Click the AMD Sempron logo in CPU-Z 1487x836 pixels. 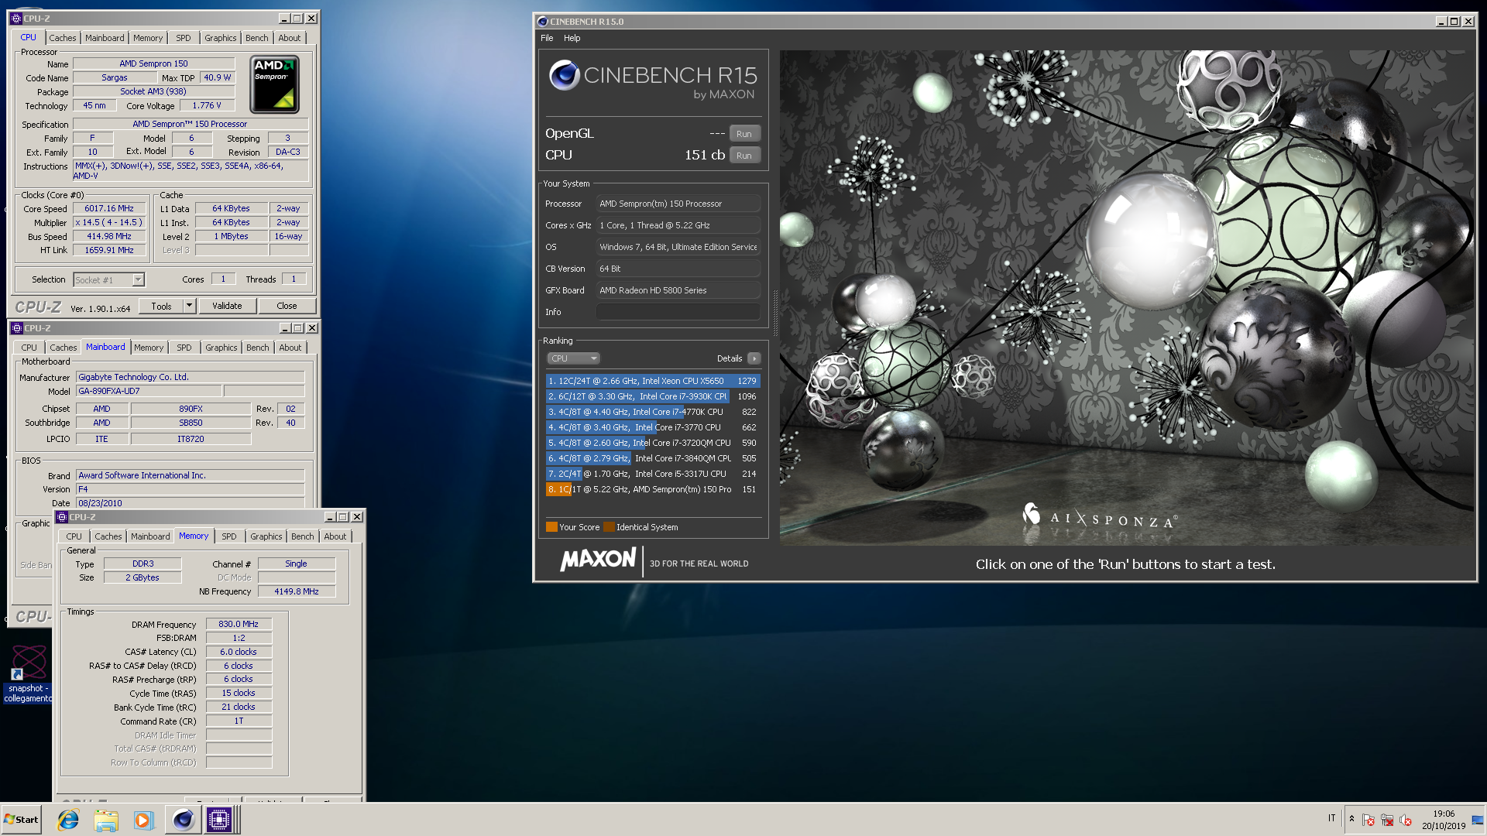(x=274, y=84)
